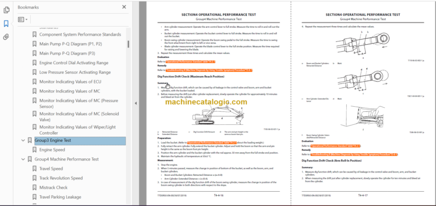This screenshot has width=436, height=206.
Task: Click page number T4-4-16 footer
Action: tap(219, 195)
